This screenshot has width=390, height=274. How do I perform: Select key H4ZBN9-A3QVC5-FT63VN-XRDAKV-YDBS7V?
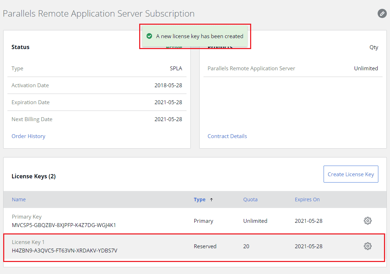tap(65, 251)
